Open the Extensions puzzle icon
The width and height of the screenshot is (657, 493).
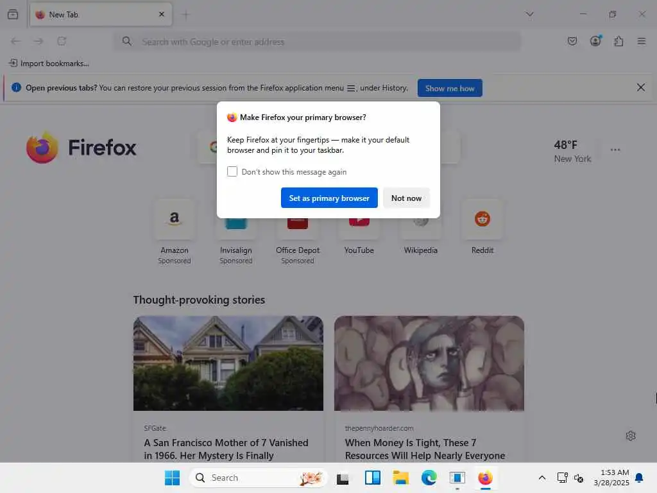(619, 41)
